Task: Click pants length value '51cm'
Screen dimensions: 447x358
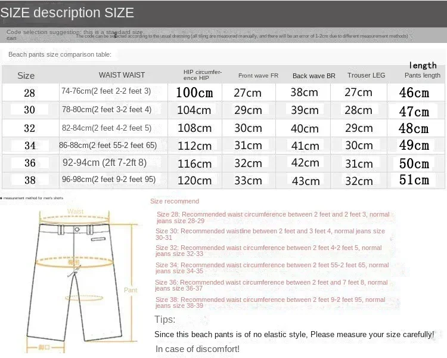Action: click(x=414, y=180)
